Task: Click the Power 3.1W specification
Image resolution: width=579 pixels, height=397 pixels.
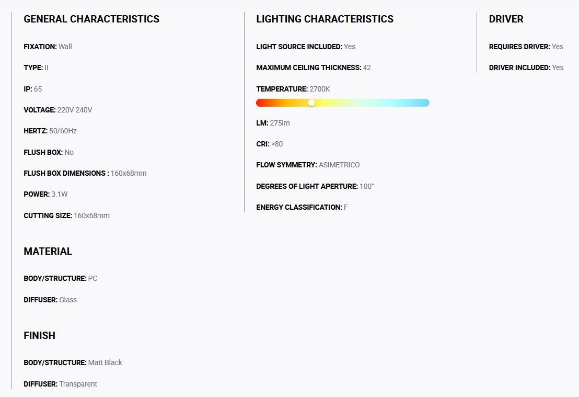Action: point(45,194)
